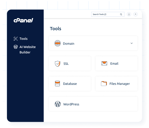Open notifications bell icon
This screenshot has height=128, width=149.
tap(129, 14)
